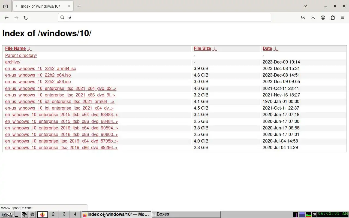Click the search icon in the address bar

point(62,17)
